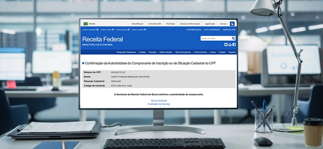Viewport: 323px width, 149px height.
Task: Open the Perguntas Frequentes menu item
Action: point(126,52)
